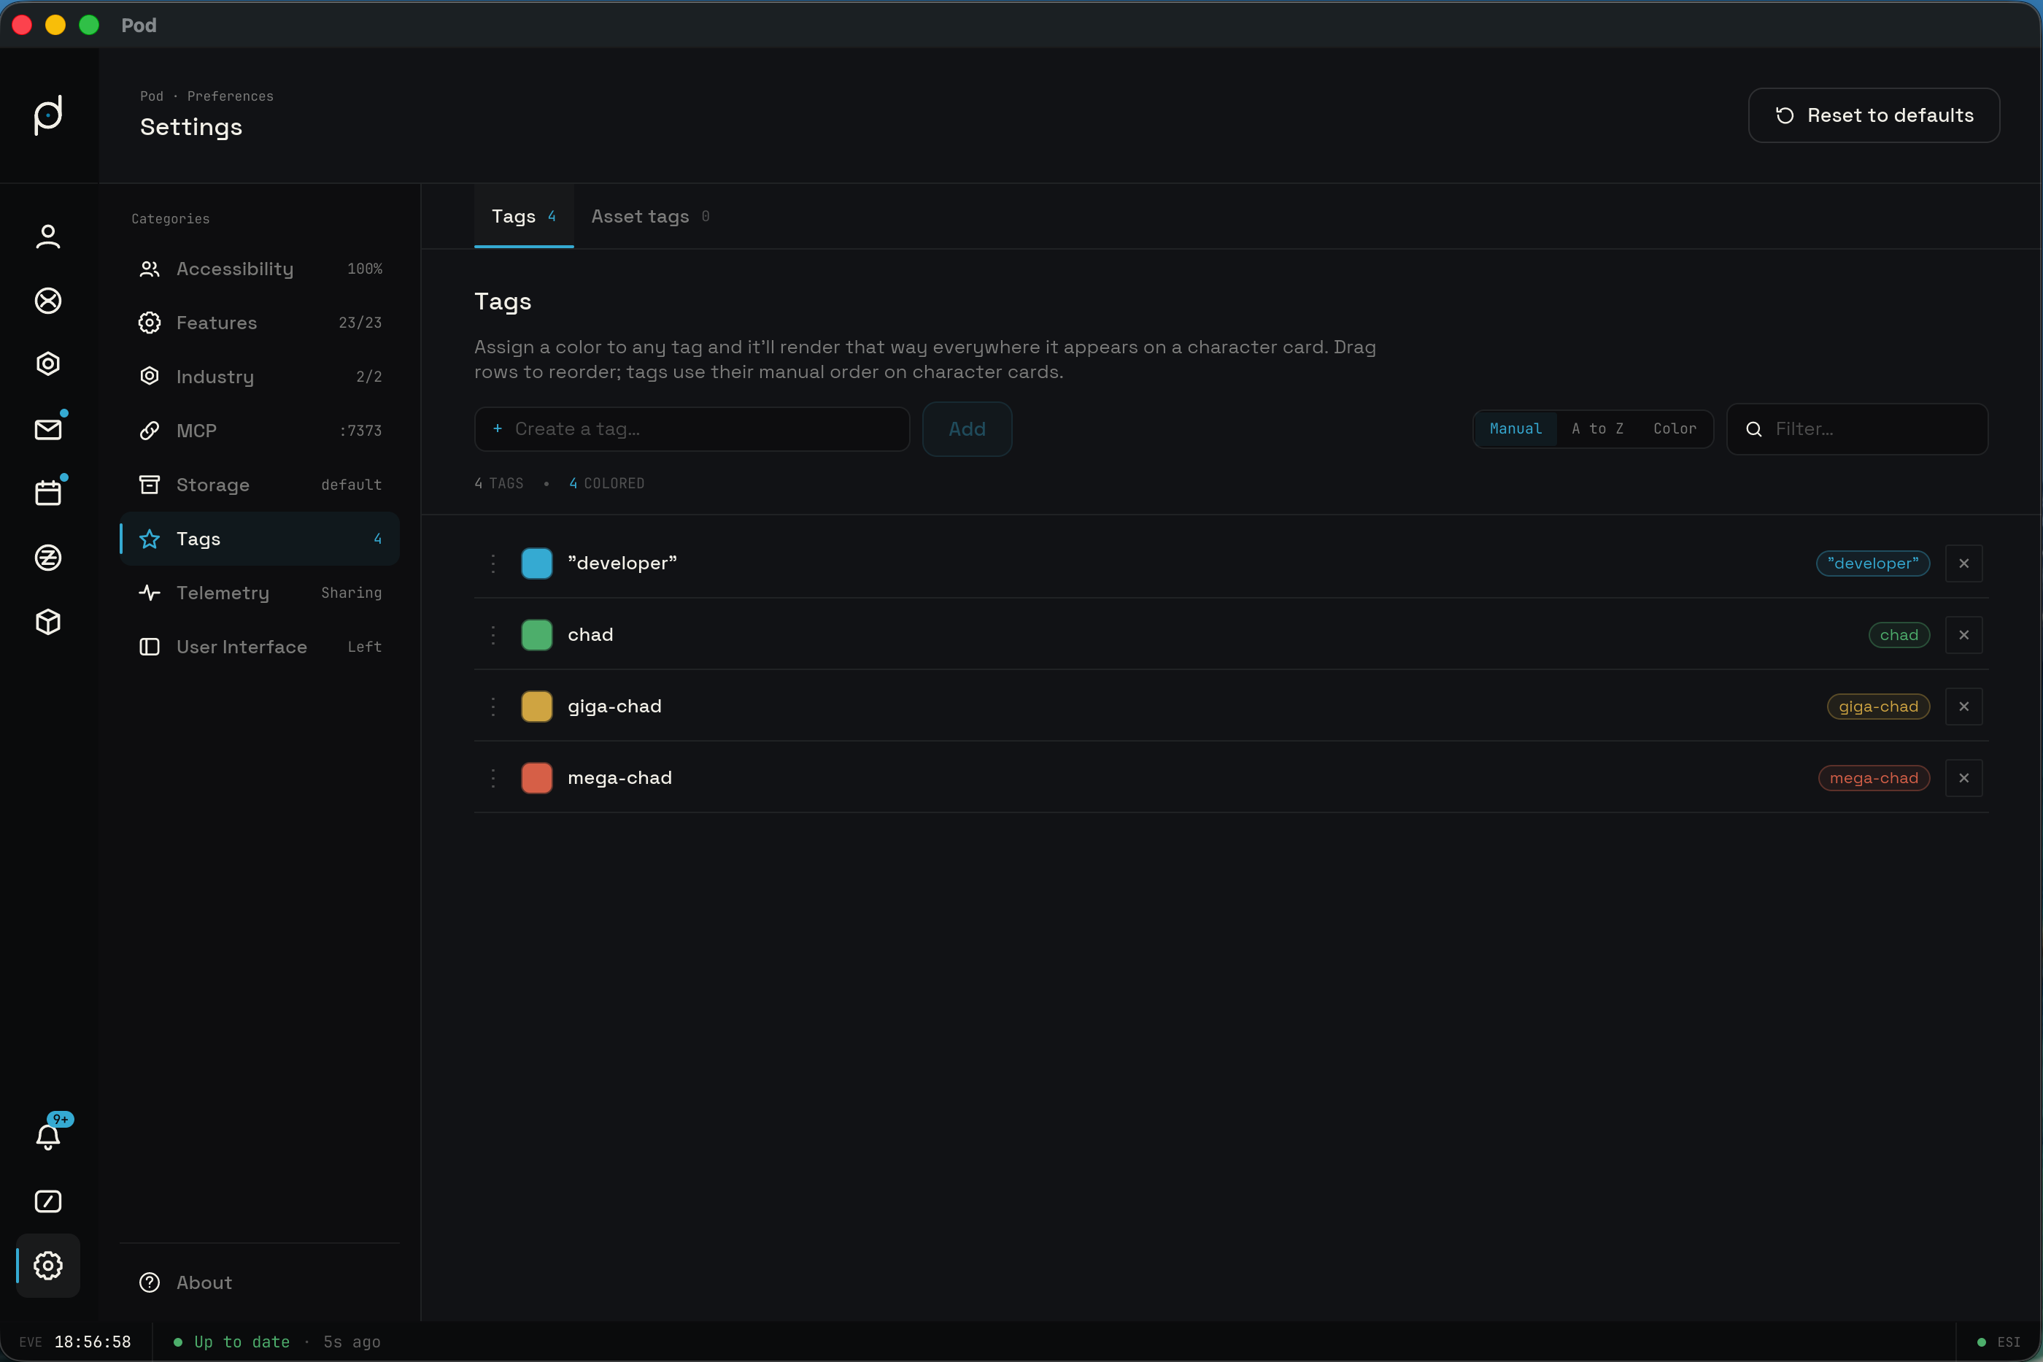Screen dimensions: 2043x1362
Task: Open the User Interface category
Action: click(260, 647)
